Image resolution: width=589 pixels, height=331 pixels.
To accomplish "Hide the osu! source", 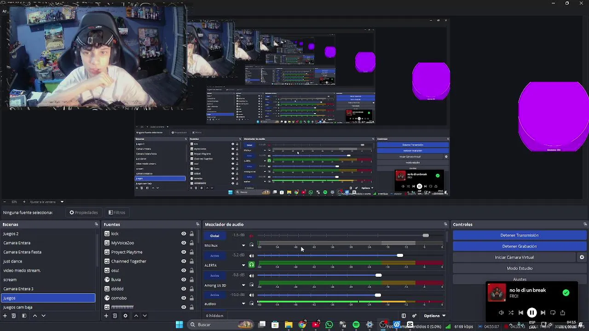I will click(x=184, y=270).
